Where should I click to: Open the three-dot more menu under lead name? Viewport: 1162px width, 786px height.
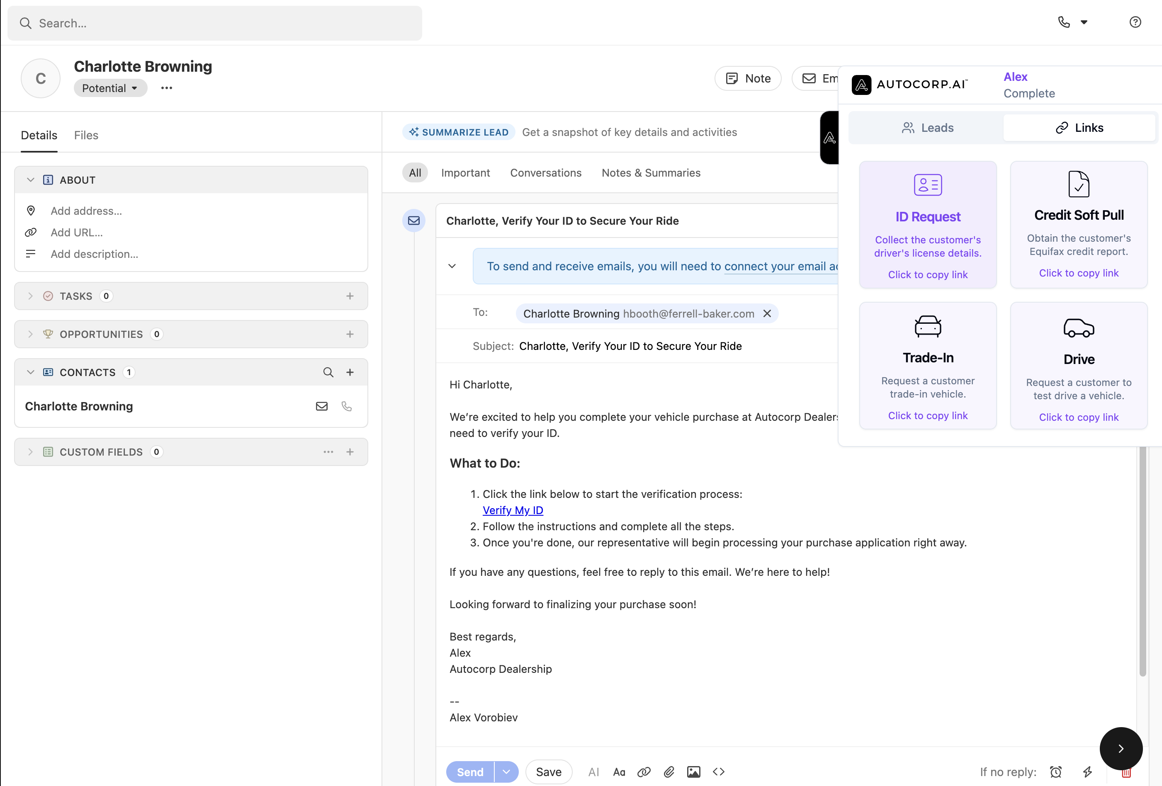click(166, 88)
